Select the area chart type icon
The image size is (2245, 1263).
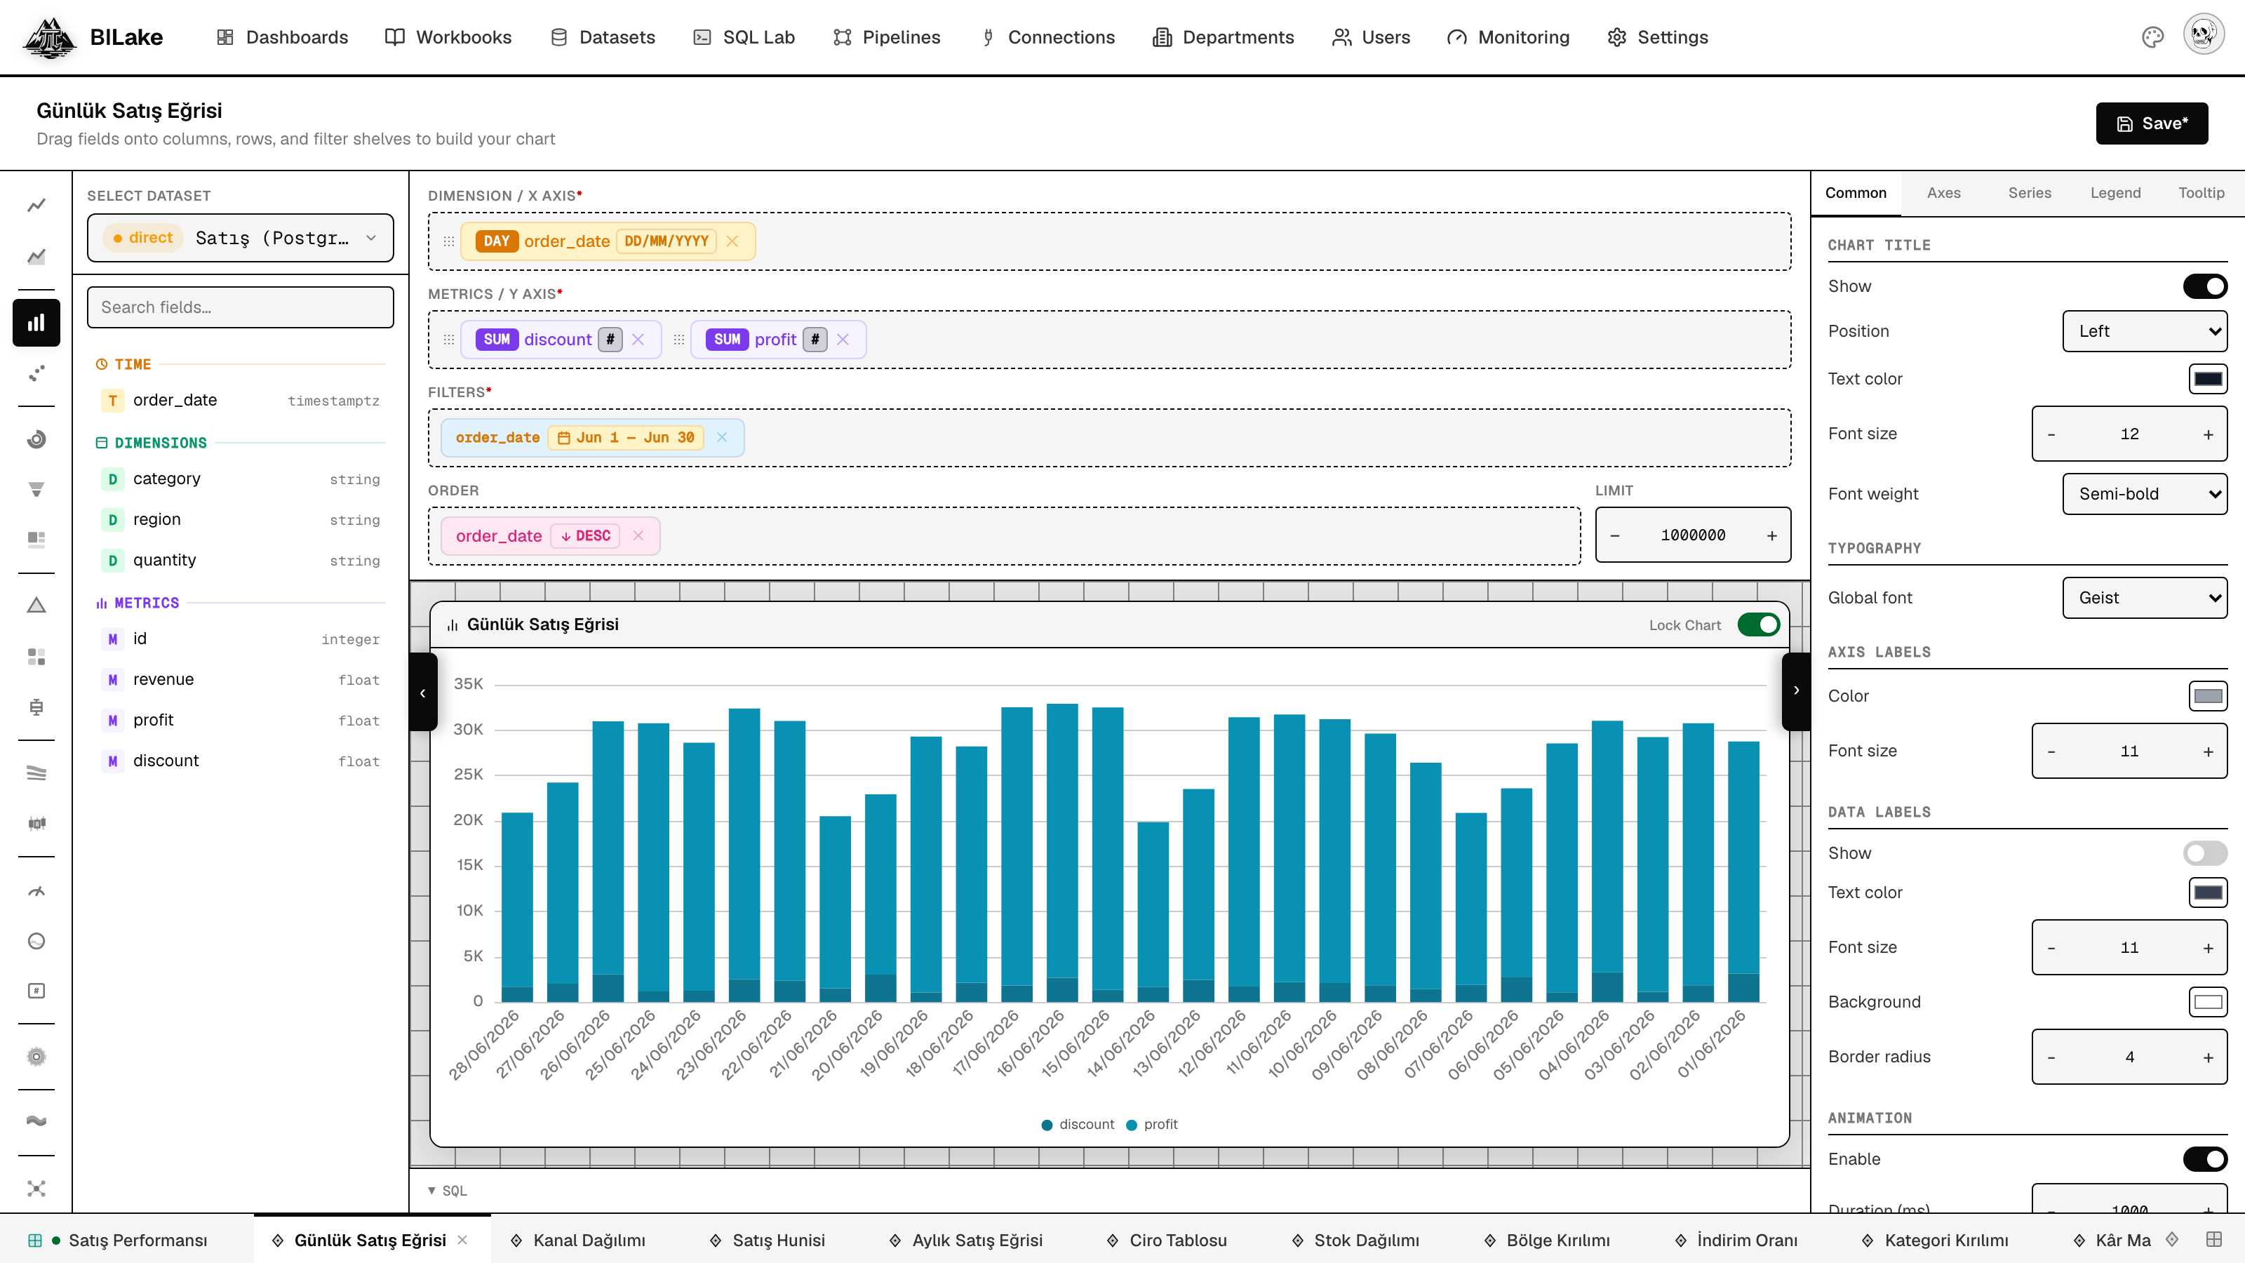(36, 256)
